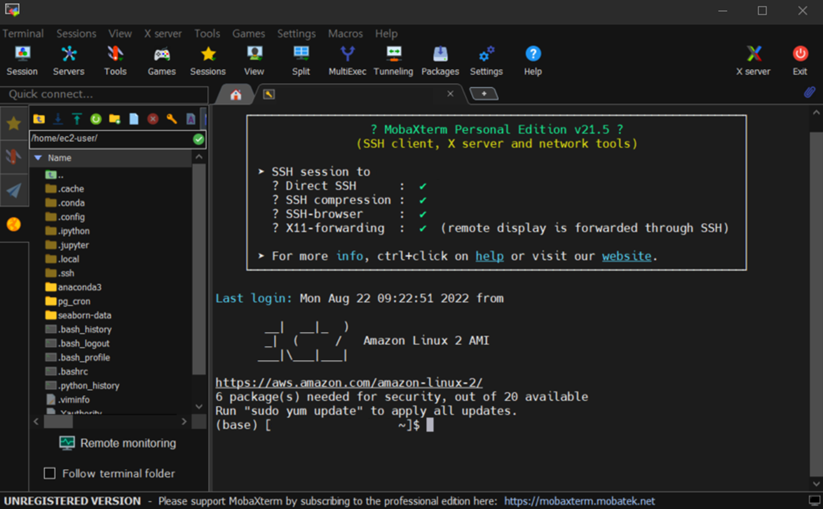Confirm the path with green checkmark

pyautogui.click(x=199, y=139)
